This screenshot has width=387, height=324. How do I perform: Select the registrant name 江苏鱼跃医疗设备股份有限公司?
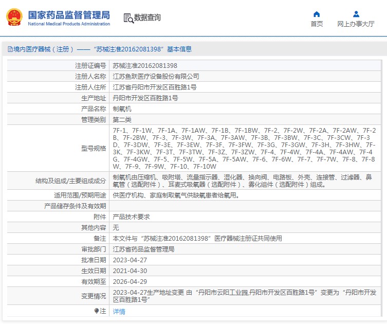[156, 77]
